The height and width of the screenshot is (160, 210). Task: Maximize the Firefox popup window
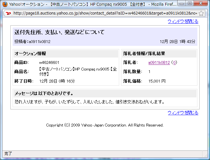point(190,3)
